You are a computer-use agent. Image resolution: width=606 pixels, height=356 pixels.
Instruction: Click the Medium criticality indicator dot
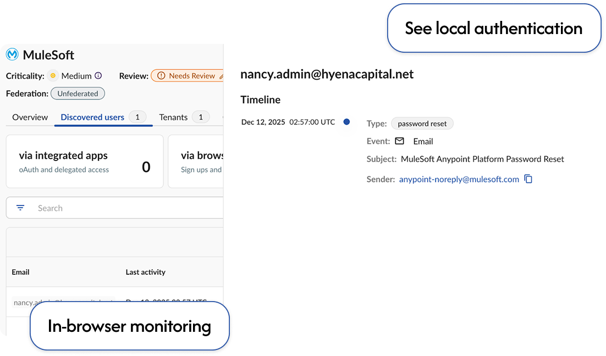click(x=53, y=76)
